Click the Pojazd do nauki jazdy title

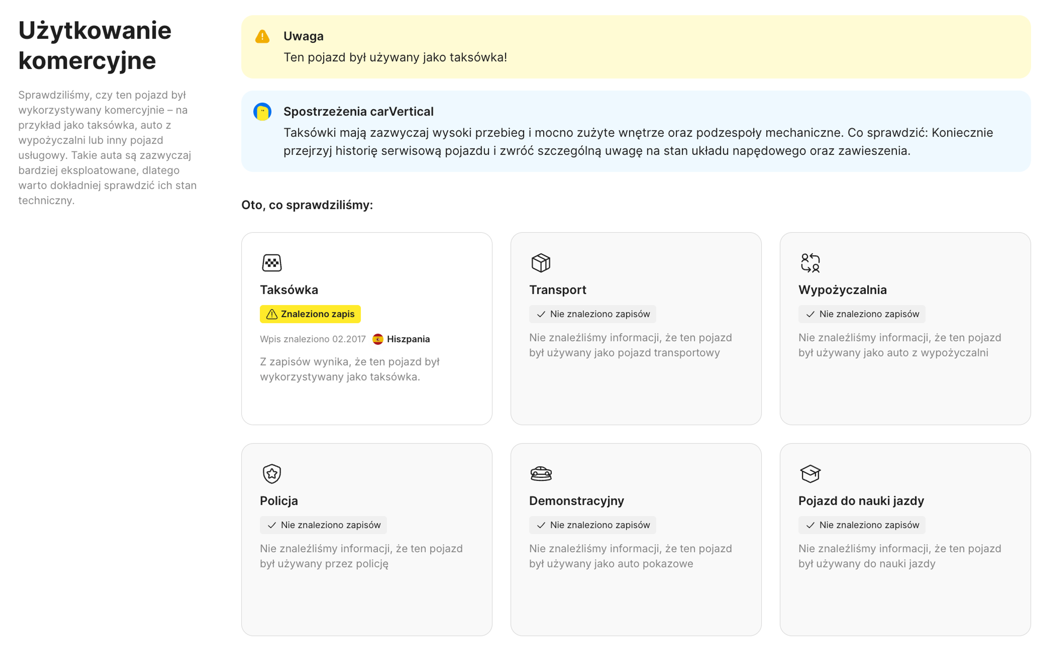tap(861, 501)
